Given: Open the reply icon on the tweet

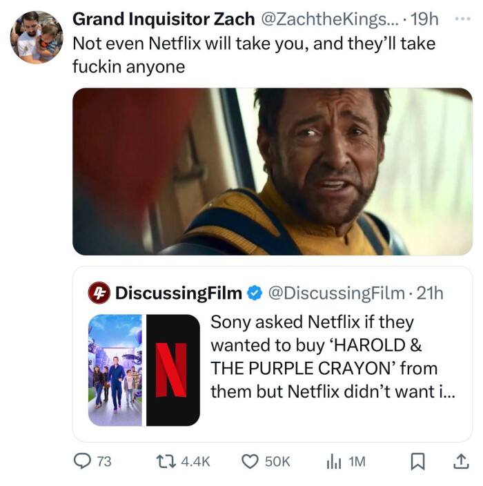Looking at the screenshot, I should pos(83,462).
